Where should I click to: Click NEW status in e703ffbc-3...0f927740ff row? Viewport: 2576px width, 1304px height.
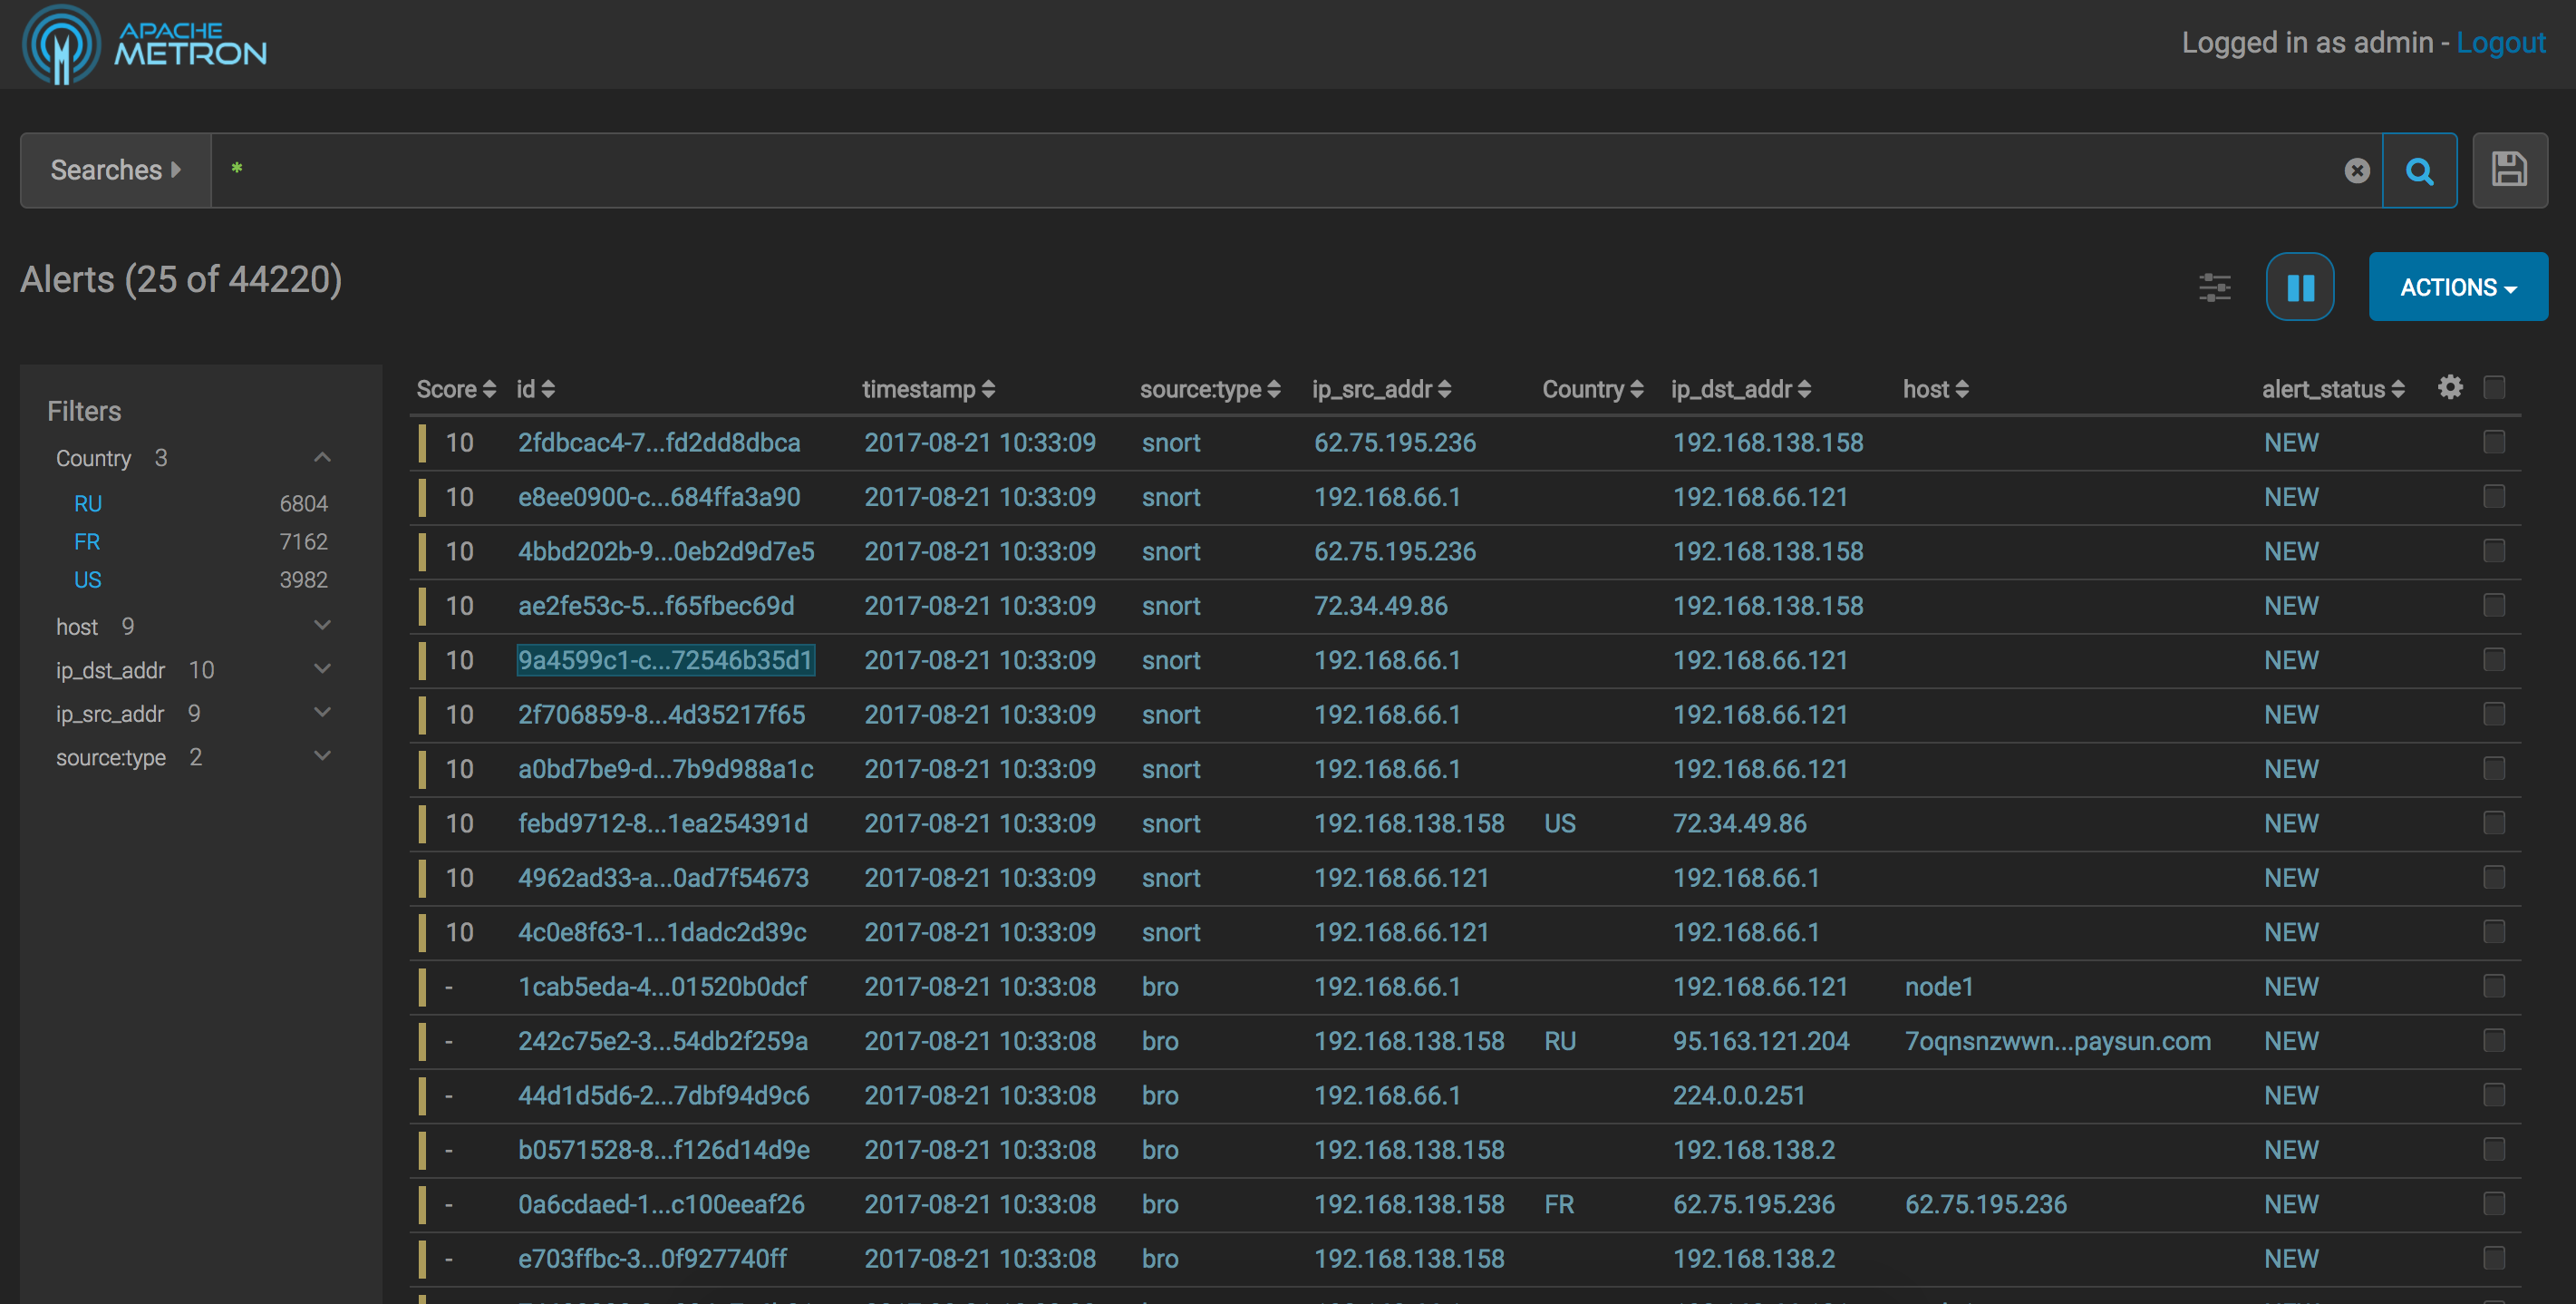(2291, 1259)
